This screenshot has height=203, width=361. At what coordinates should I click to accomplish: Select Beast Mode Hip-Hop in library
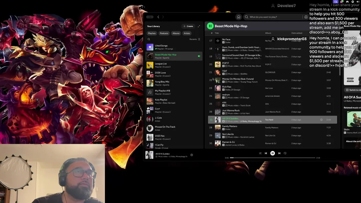click(x=174, y=56)
